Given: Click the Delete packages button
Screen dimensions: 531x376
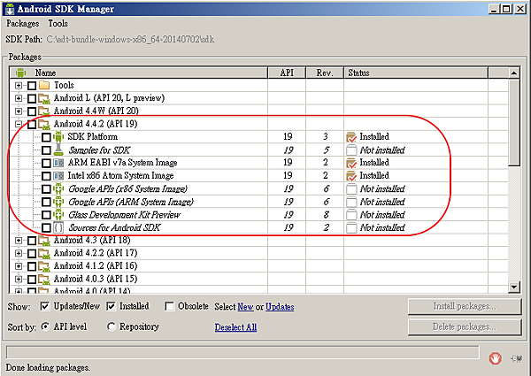Looking at the screenshot, I should click(465, 327).
